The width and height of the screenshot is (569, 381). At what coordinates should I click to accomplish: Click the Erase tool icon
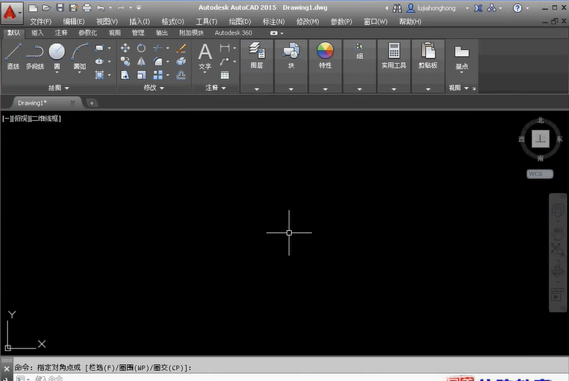181,48
